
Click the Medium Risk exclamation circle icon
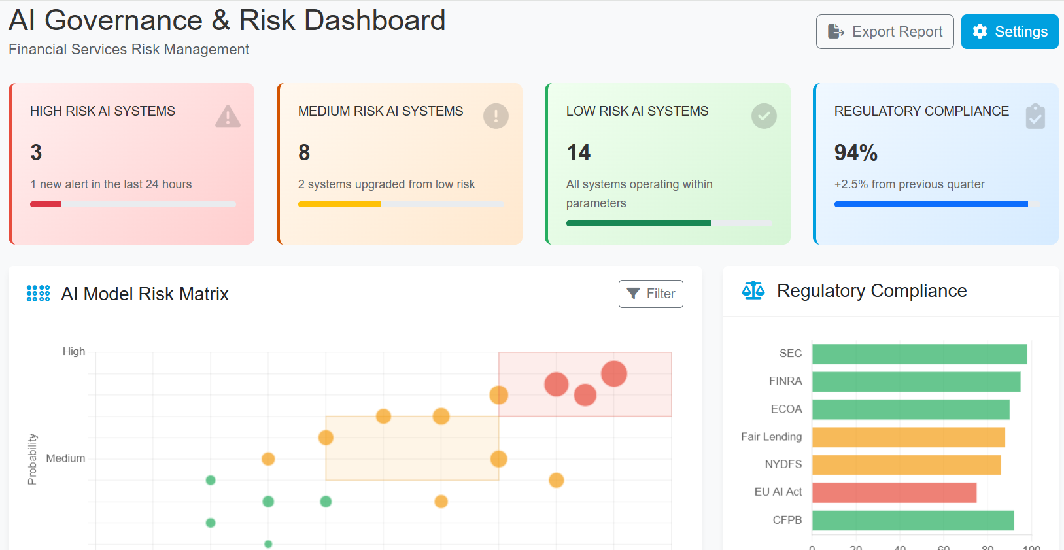tap(496, 116)
